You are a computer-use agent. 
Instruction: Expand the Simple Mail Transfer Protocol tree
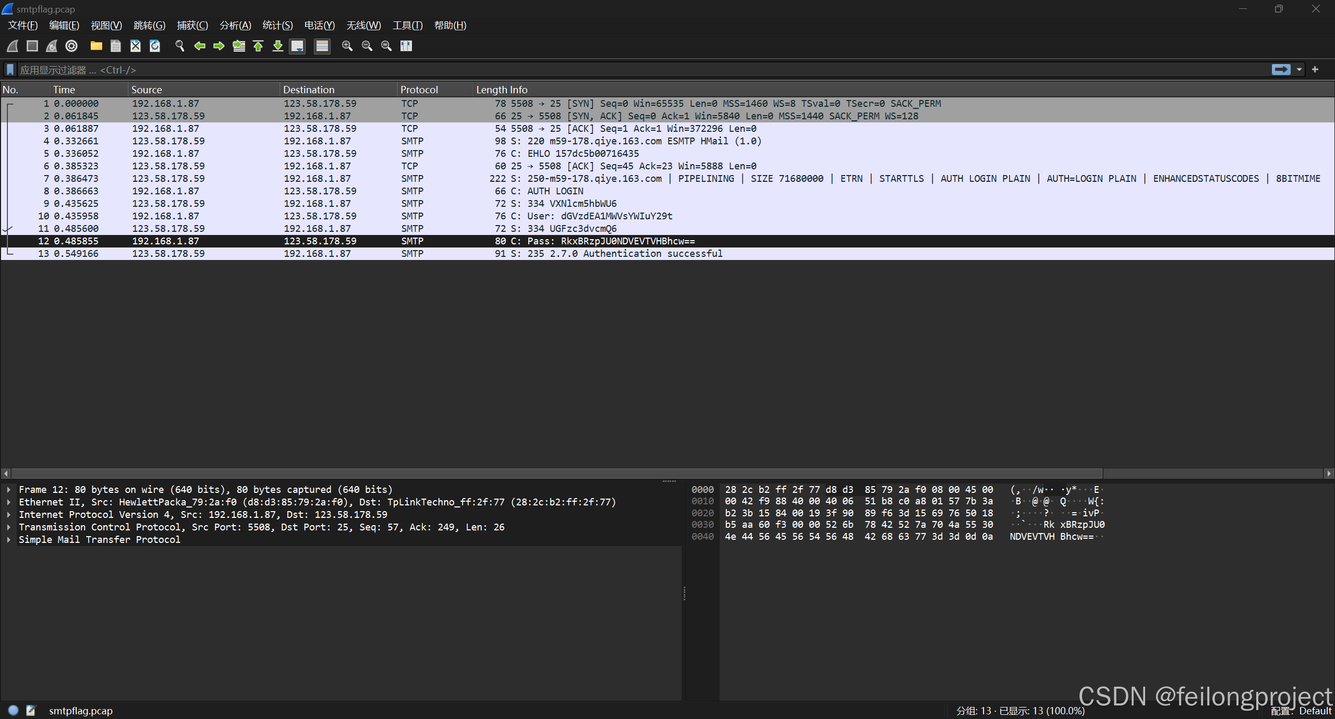(x=9, y=540)
